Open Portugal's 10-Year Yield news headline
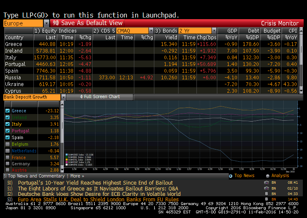 pyautogui.click(x=96, y=183)
